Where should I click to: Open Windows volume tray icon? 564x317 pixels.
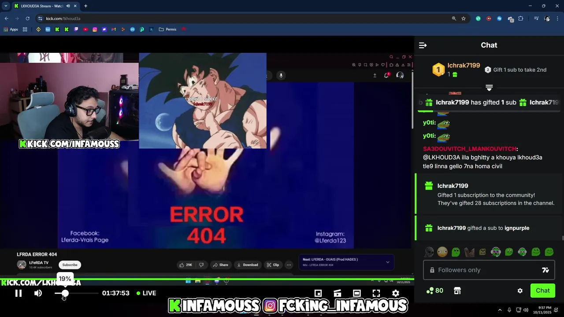point(526,310)
